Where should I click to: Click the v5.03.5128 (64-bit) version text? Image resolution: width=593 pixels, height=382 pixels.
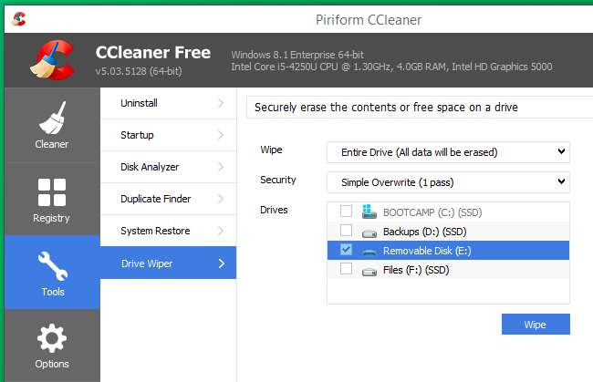[139, 71]
